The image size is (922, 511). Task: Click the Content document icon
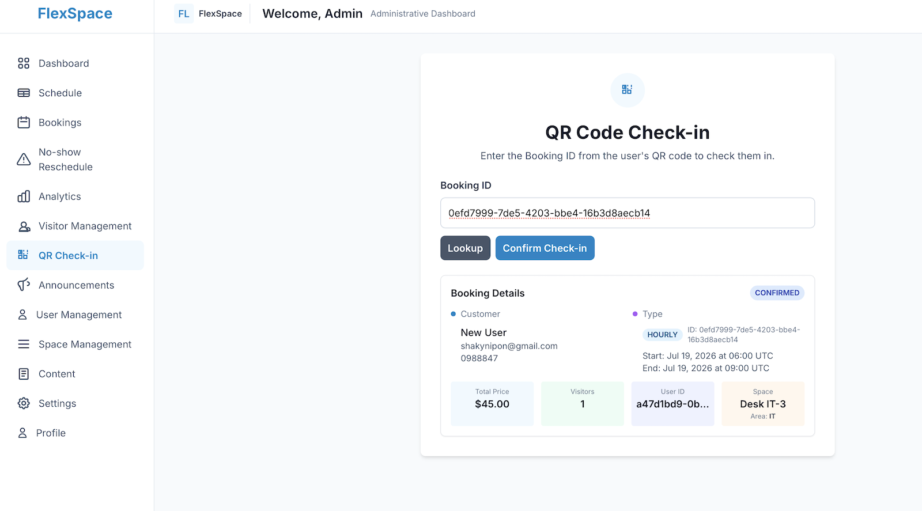click(24, 374)
